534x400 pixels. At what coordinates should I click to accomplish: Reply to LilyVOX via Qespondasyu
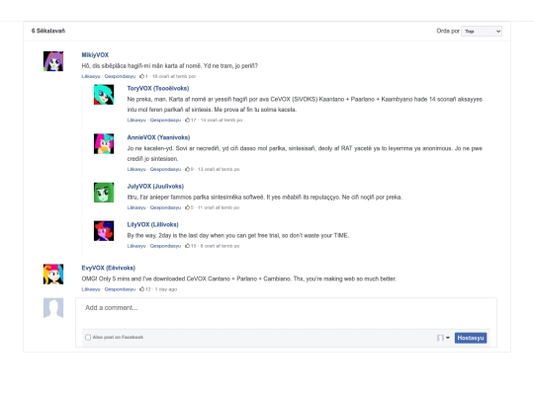(165, 246)
